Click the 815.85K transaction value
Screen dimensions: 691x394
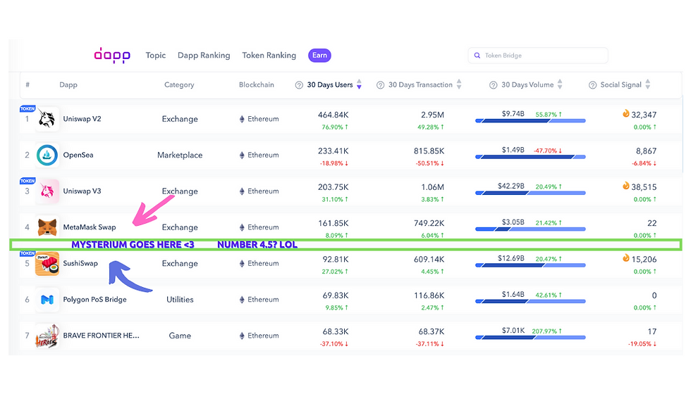point(429,151)
